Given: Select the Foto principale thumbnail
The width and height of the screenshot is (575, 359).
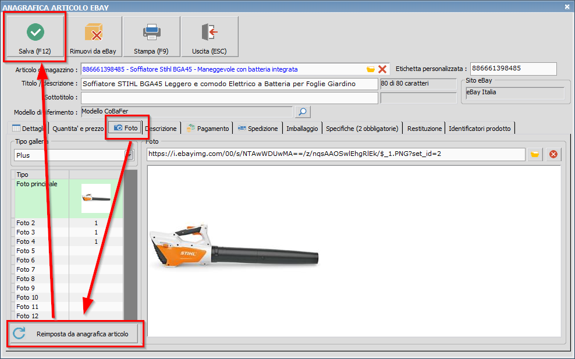Looking at the screenshot, I should click(96, 198).
